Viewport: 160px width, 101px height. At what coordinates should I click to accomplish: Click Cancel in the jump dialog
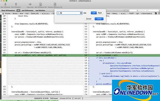(89, 19)
